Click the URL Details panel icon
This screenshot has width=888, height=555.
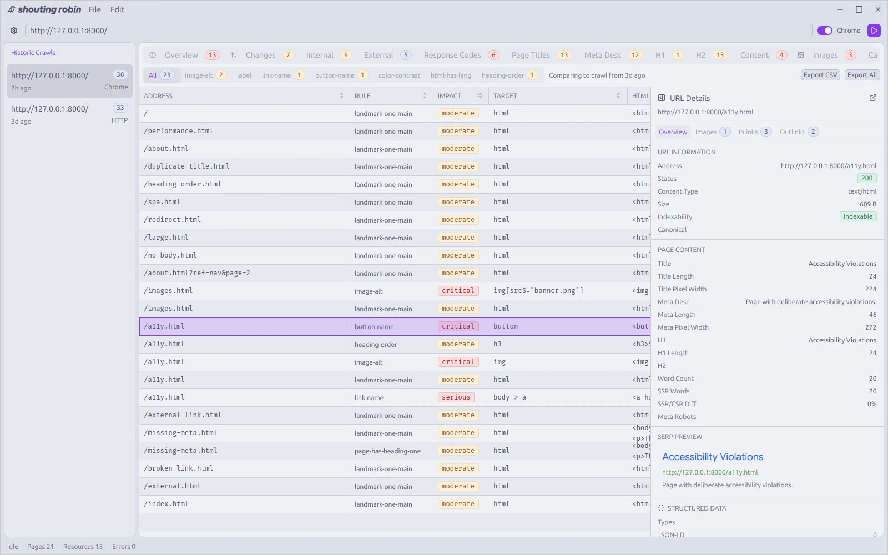coord(662,98)
